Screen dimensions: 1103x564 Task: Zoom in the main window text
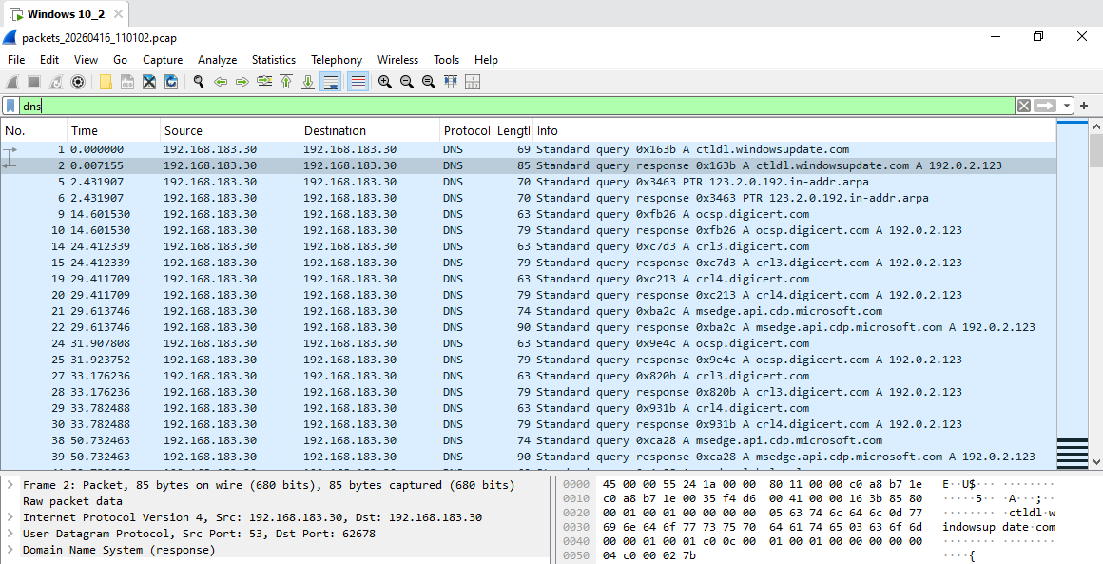(385, 83)
